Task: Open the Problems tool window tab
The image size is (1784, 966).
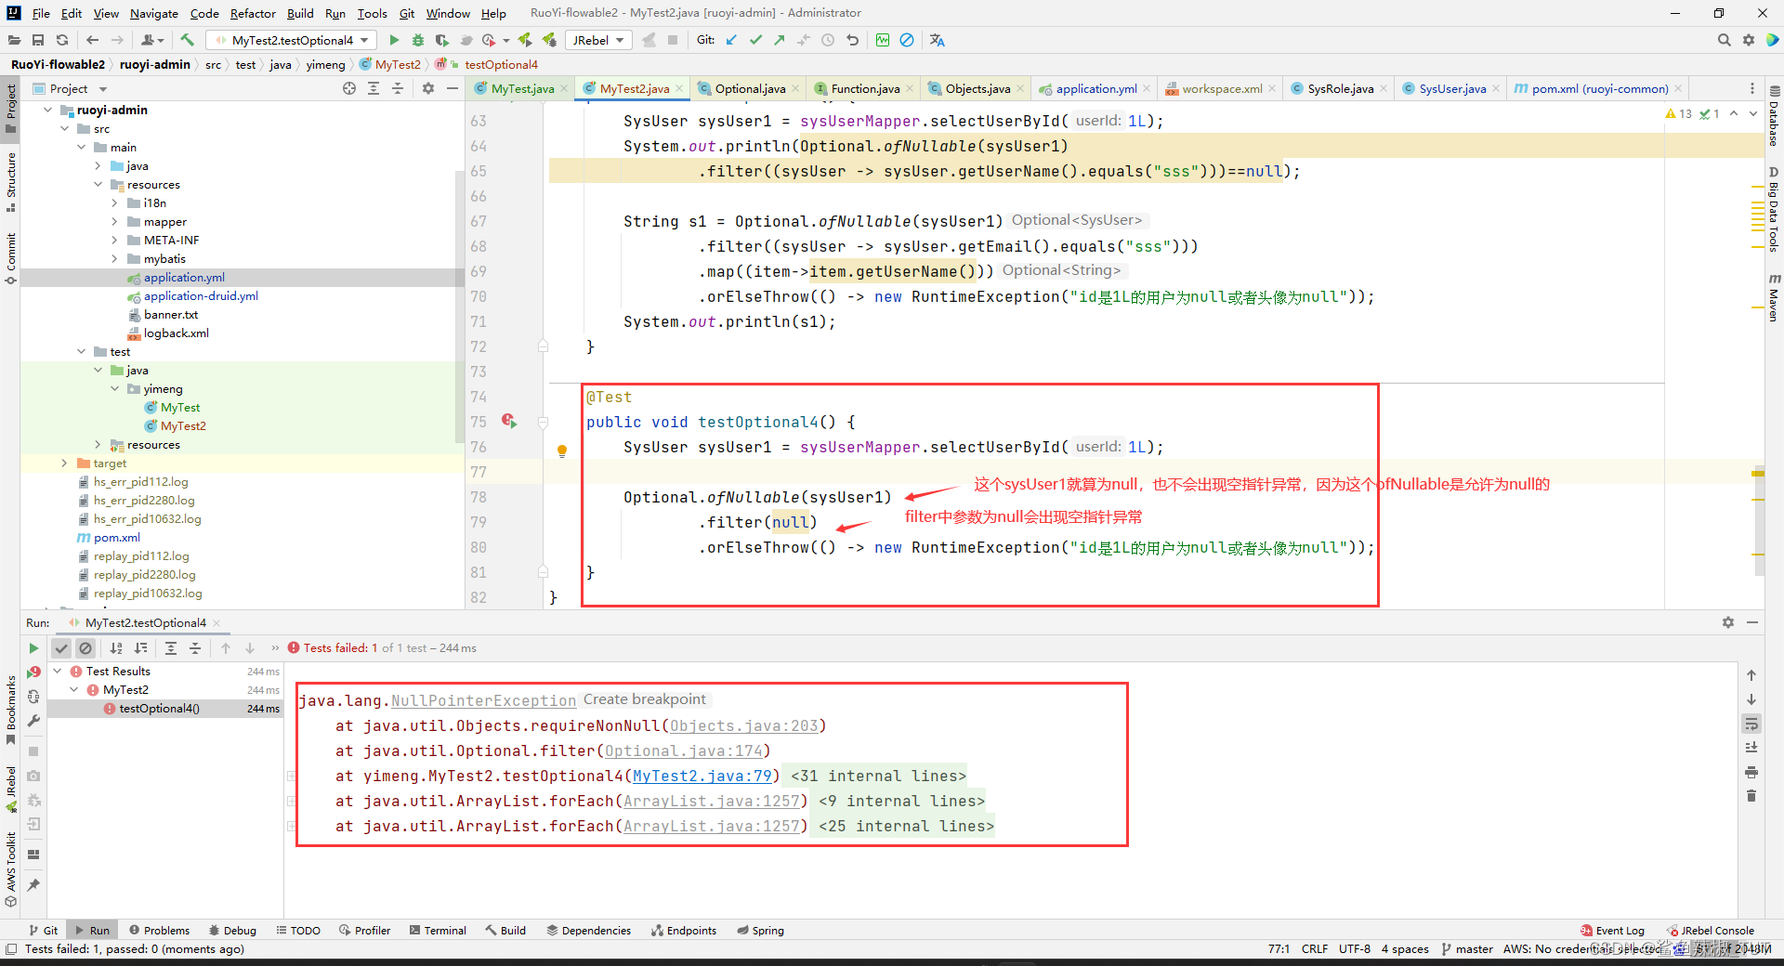Action: point(159,930)
